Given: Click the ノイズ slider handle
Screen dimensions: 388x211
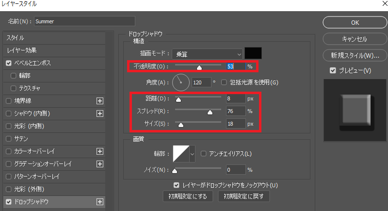Looking at the screenshot, I should click(x=175, y=171).
